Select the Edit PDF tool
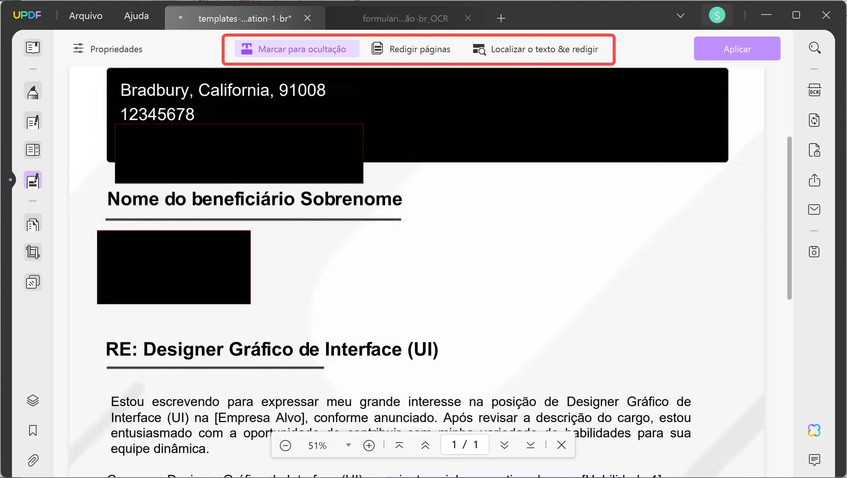 coord(33,121)
